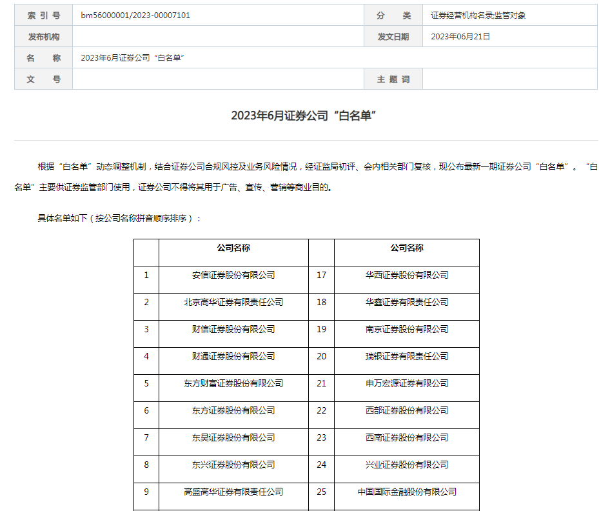Select company 西部证券股份有限公司

pos(407,410)
